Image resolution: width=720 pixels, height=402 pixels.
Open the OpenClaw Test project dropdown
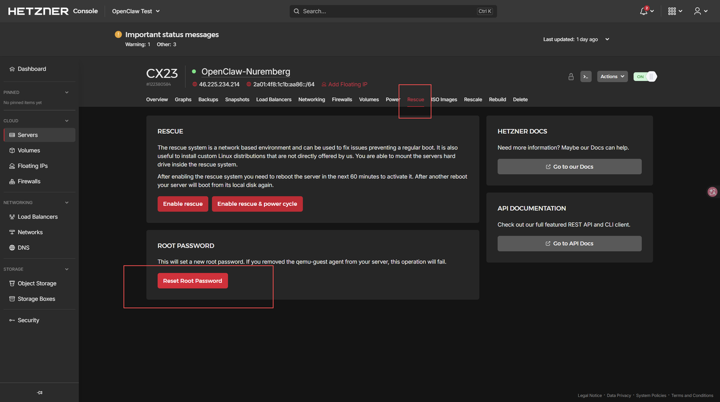pos(136,11)
